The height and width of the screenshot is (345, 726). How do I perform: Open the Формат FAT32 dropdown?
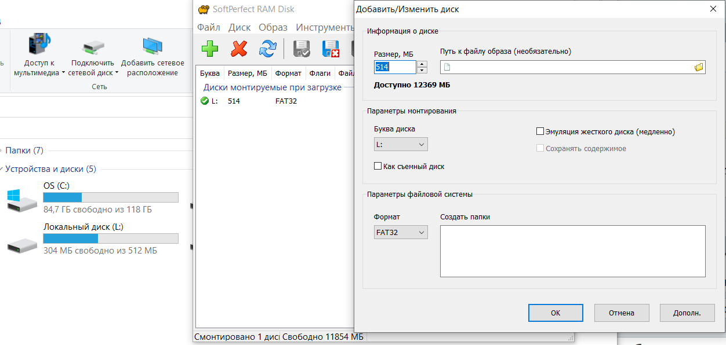401,232
